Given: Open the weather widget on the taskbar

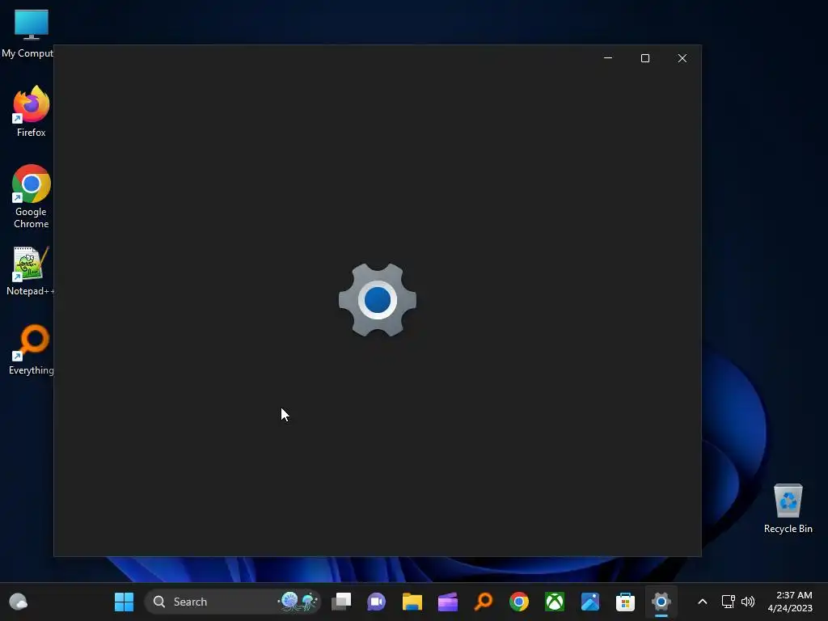Looking at the screenshot, I should point(19,602).
